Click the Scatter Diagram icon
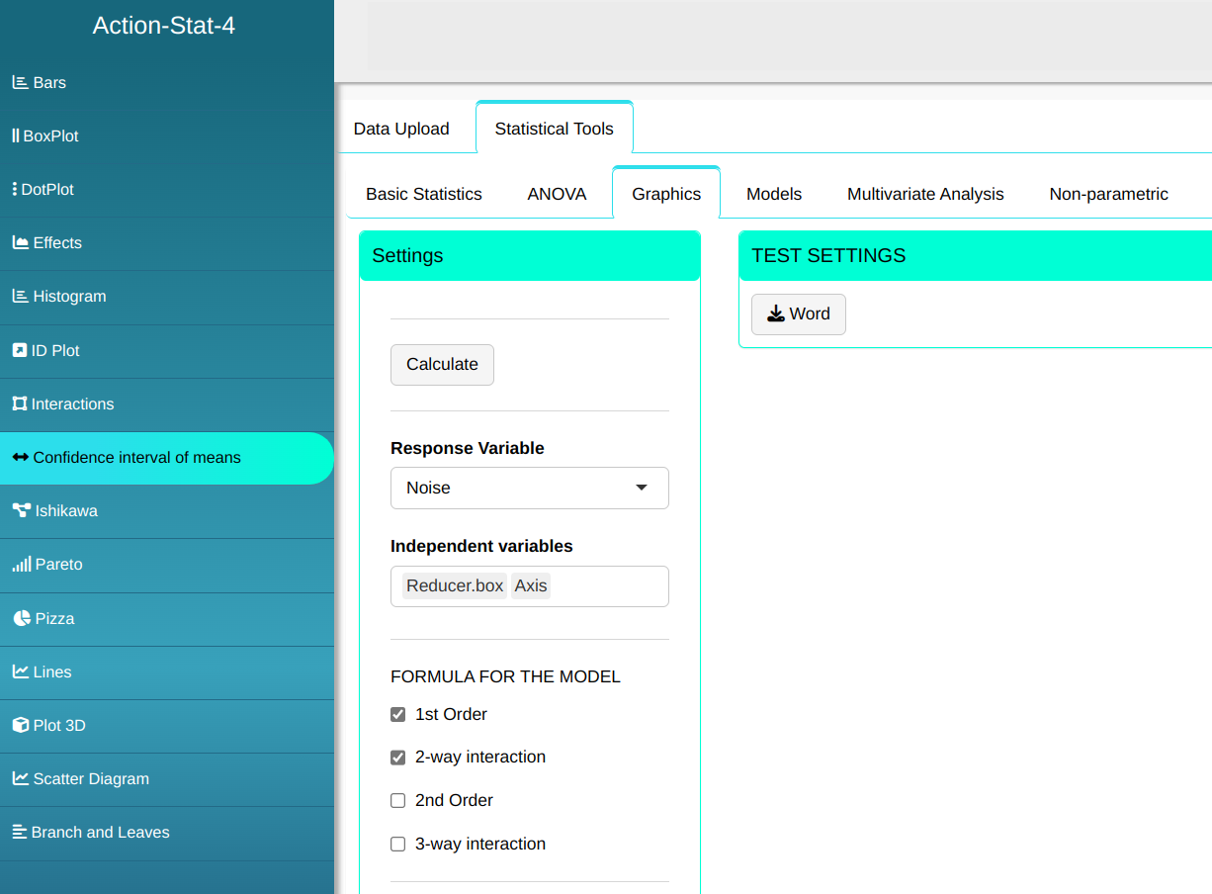The width and height of the screenshot is (1212, 894). pyautogui.click(x=20, y=779)
